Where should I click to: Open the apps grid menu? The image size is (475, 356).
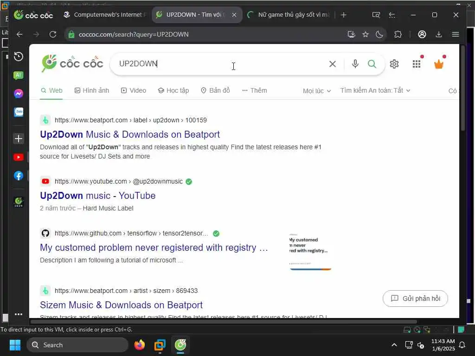tap(417, 64)
